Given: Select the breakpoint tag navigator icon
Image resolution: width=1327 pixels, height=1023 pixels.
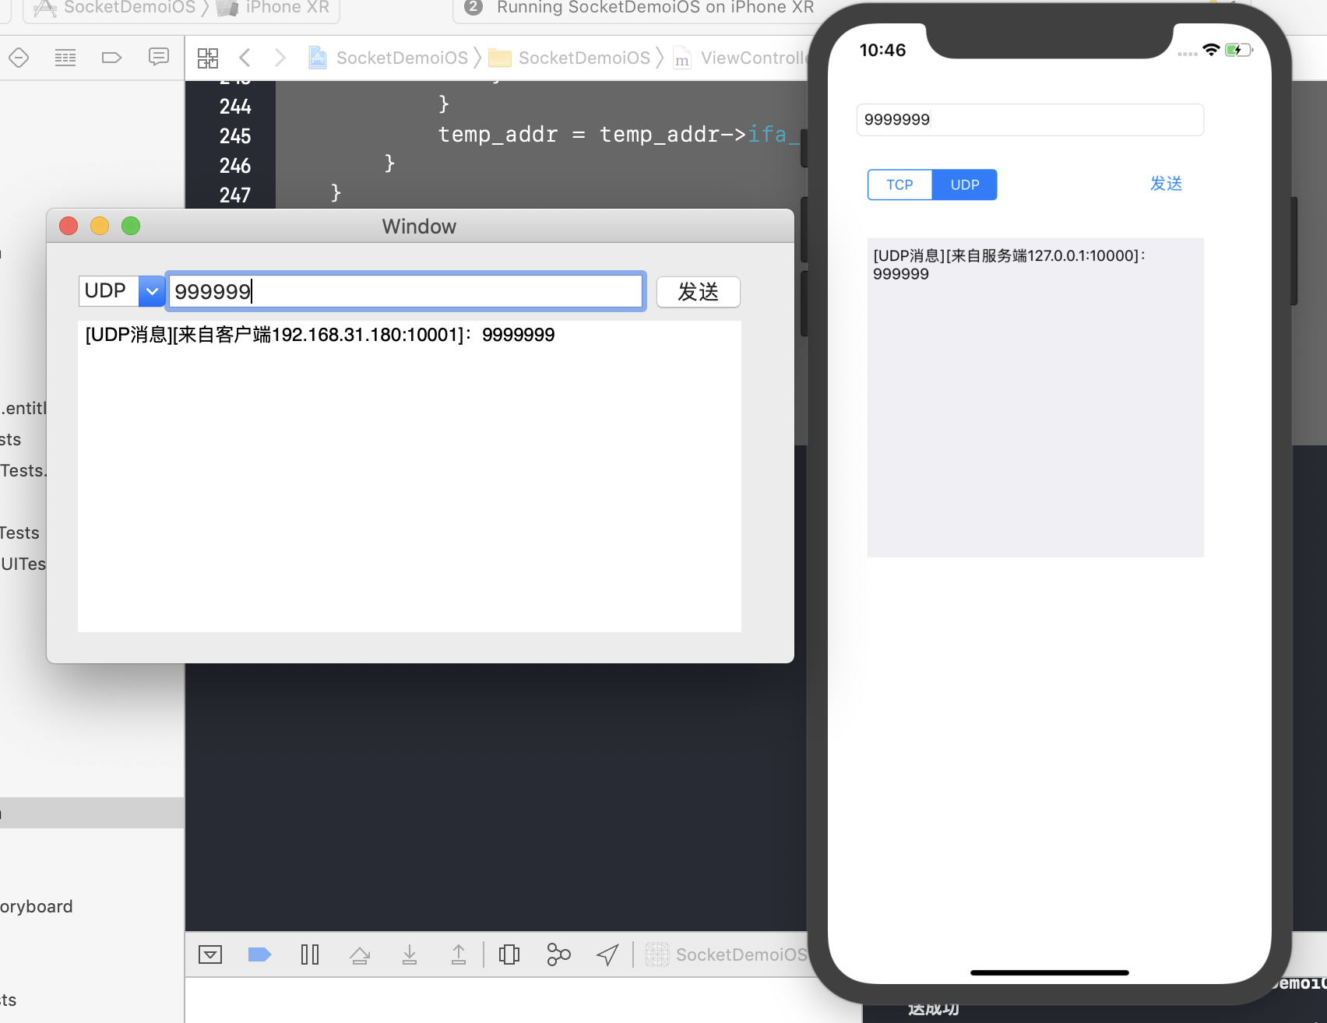Looking at the screenshot, I should point(112,58).
